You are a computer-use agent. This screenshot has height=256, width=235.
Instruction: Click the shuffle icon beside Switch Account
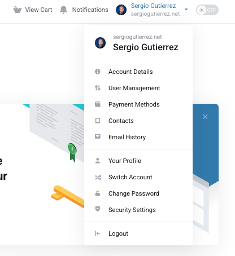[x=98, y=177]
